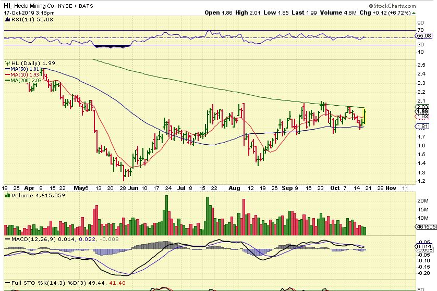Click the MACD(12,26,9) legend line icon
437x291 pixels.
[6, 238]
